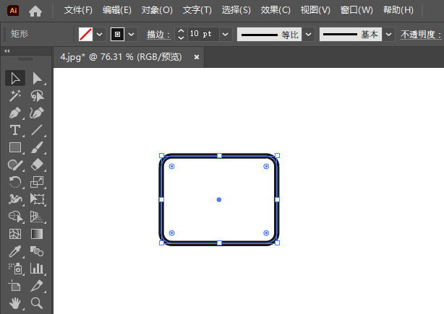Select the Perspective Grid tool
Viewport: 444px width, 314px height.
37,217
